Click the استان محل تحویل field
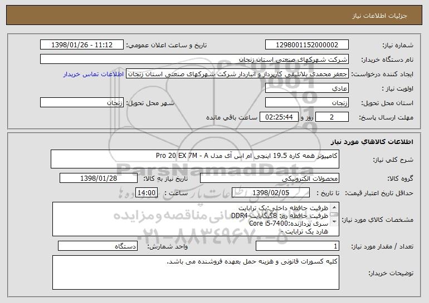Image resolution: width=429 pixels, height=303 pixels. (306, 103)
